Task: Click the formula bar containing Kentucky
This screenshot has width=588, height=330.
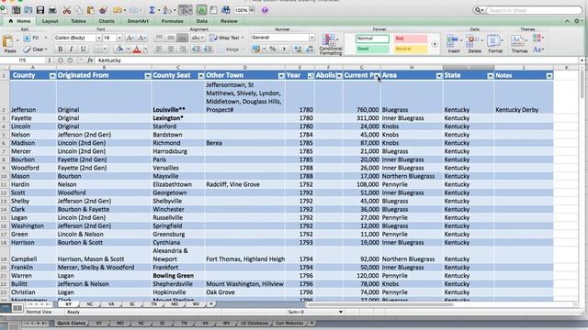Action: (x=337, y=60)
